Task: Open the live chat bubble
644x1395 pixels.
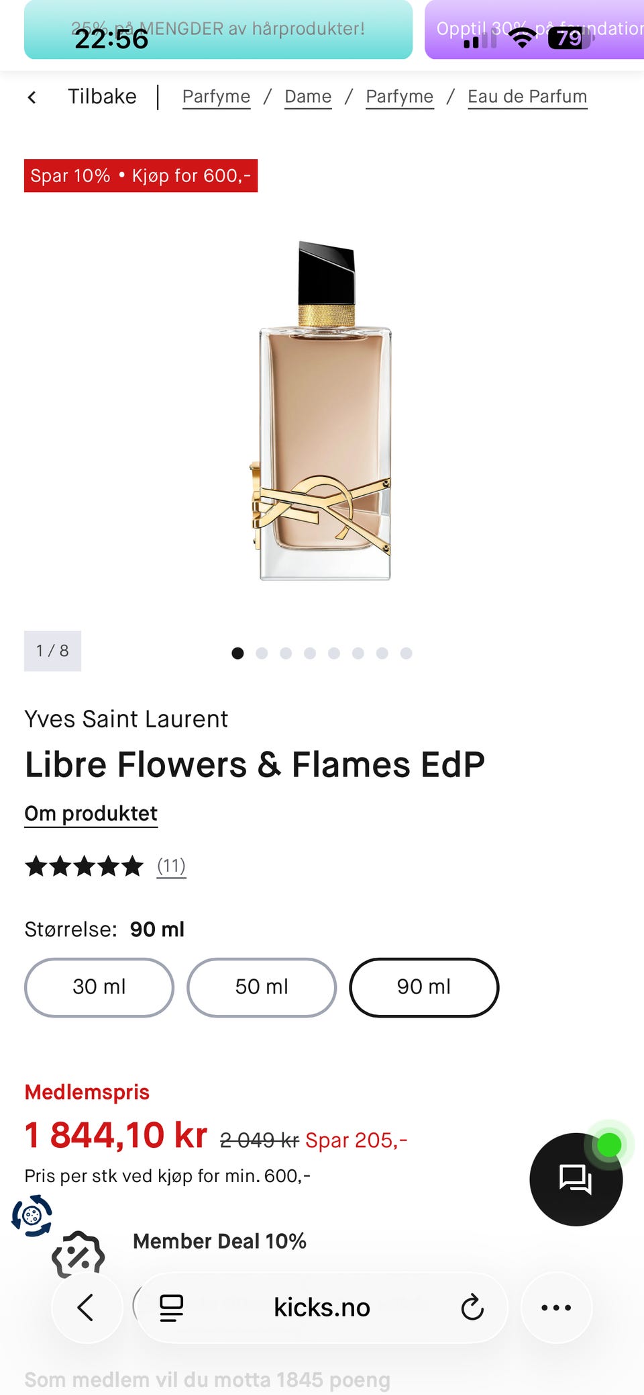Action: [576, 1179]
